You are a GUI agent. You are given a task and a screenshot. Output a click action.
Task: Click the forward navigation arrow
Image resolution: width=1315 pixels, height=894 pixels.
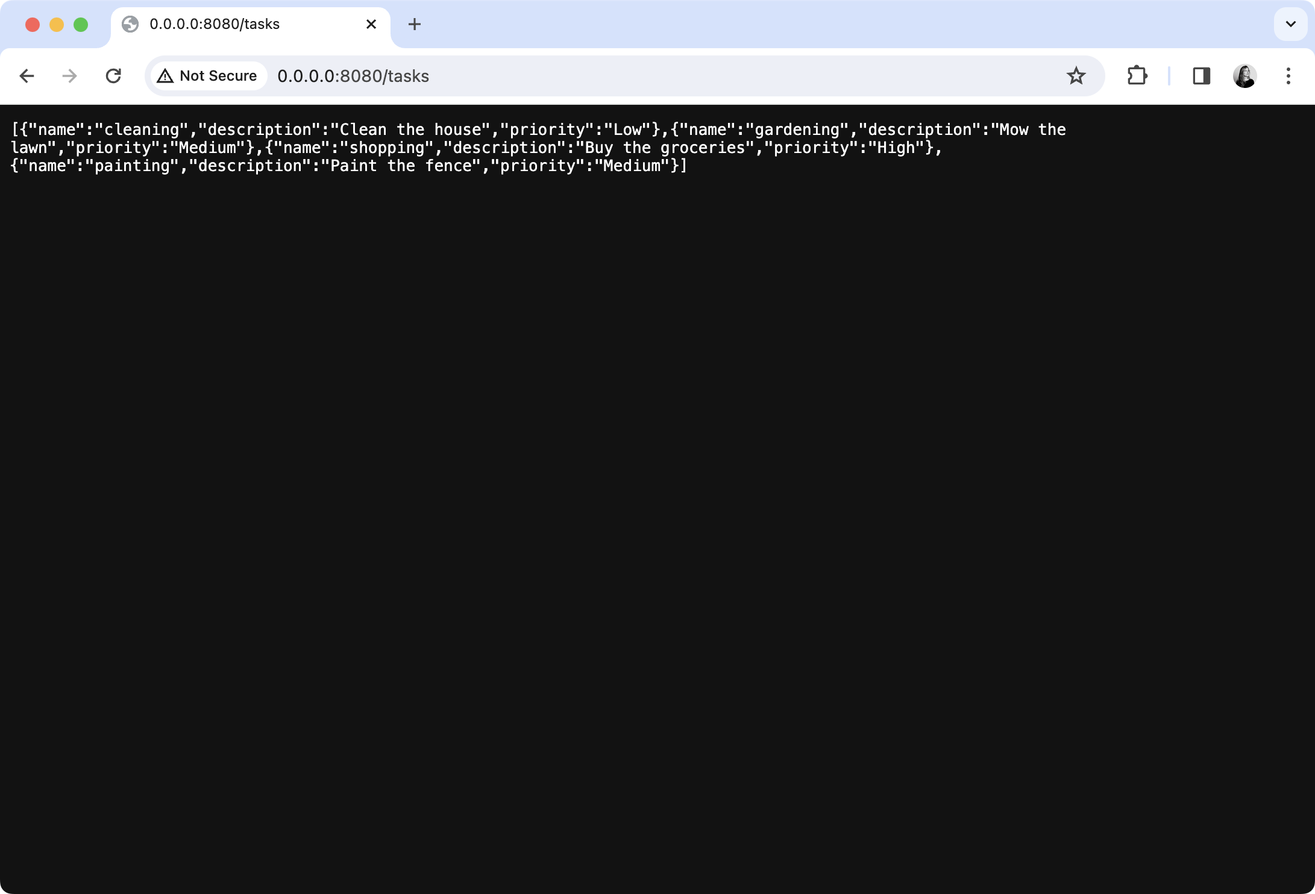coord(70,76)
